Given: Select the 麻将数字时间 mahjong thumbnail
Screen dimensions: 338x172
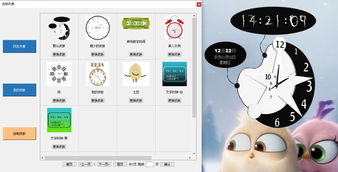Looking at the screenshot, I should tap(136, 23).
